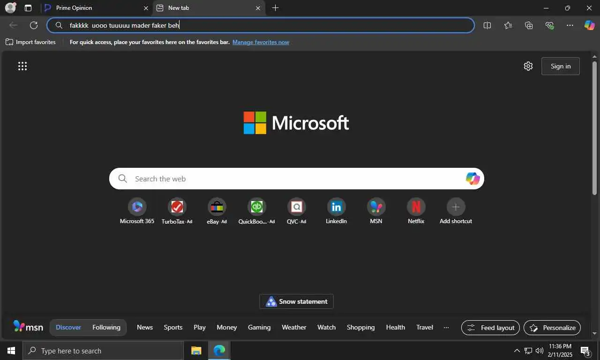Open the Travel category
This screenshot has height=360, width=600.
click(x=425, y=327)
